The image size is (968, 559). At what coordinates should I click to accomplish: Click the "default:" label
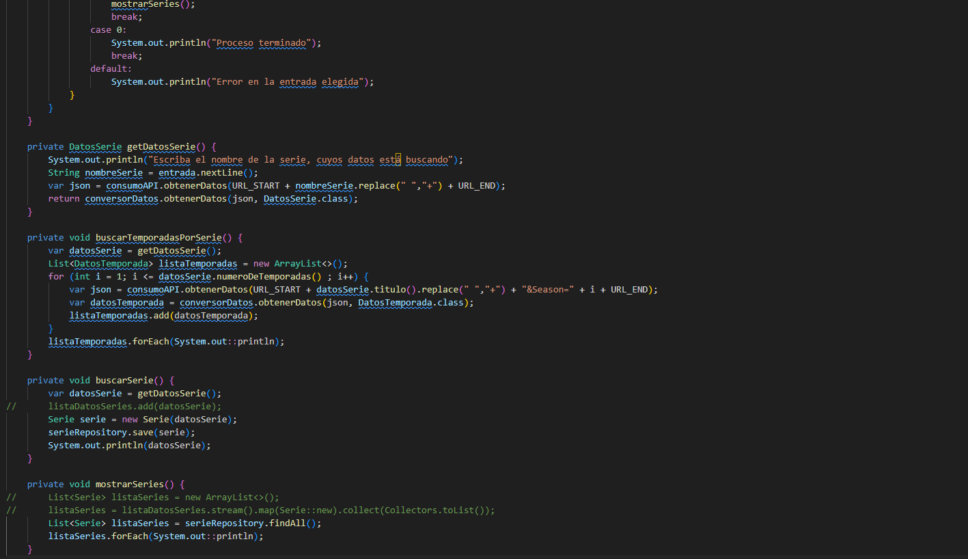[111, 68]
